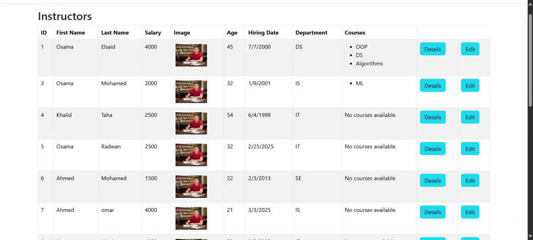Click the photo of Osama Elsaid

coord(191,55)
